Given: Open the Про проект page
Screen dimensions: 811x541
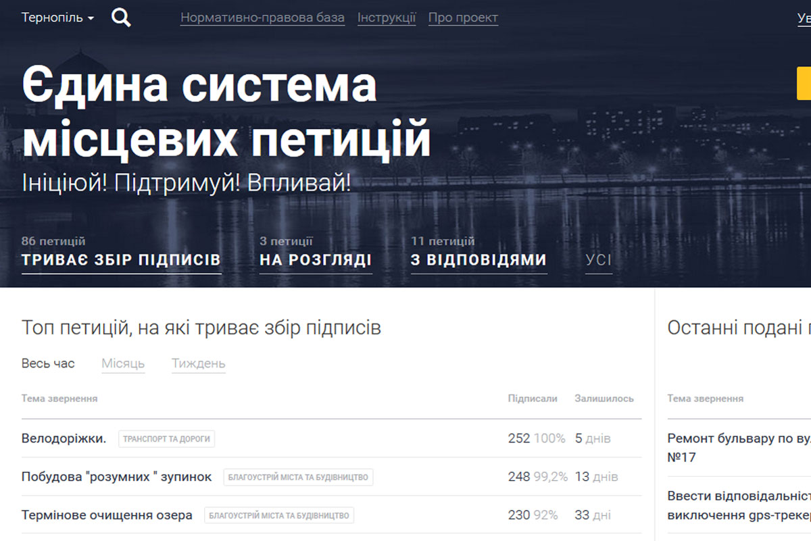Looking at the screenshot, I should point(463,18).
